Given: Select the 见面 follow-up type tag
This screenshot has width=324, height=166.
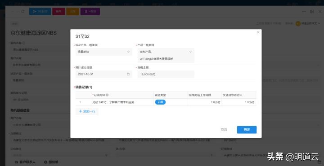Looking at the screenshot, I should pos(160,102).
